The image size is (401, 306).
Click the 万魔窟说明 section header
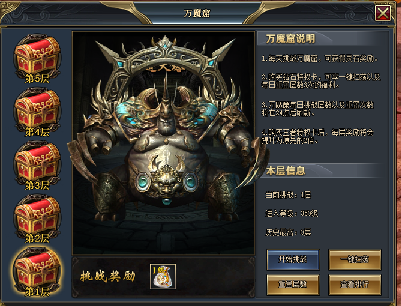[x=290, y=39]
